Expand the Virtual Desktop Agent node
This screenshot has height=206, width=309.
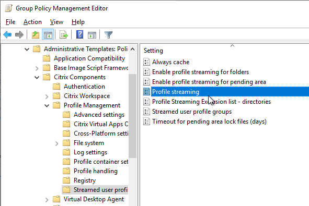click(47, 200)
